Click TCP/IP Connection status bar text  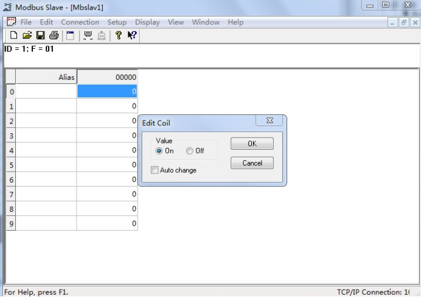tap(373, 292)
